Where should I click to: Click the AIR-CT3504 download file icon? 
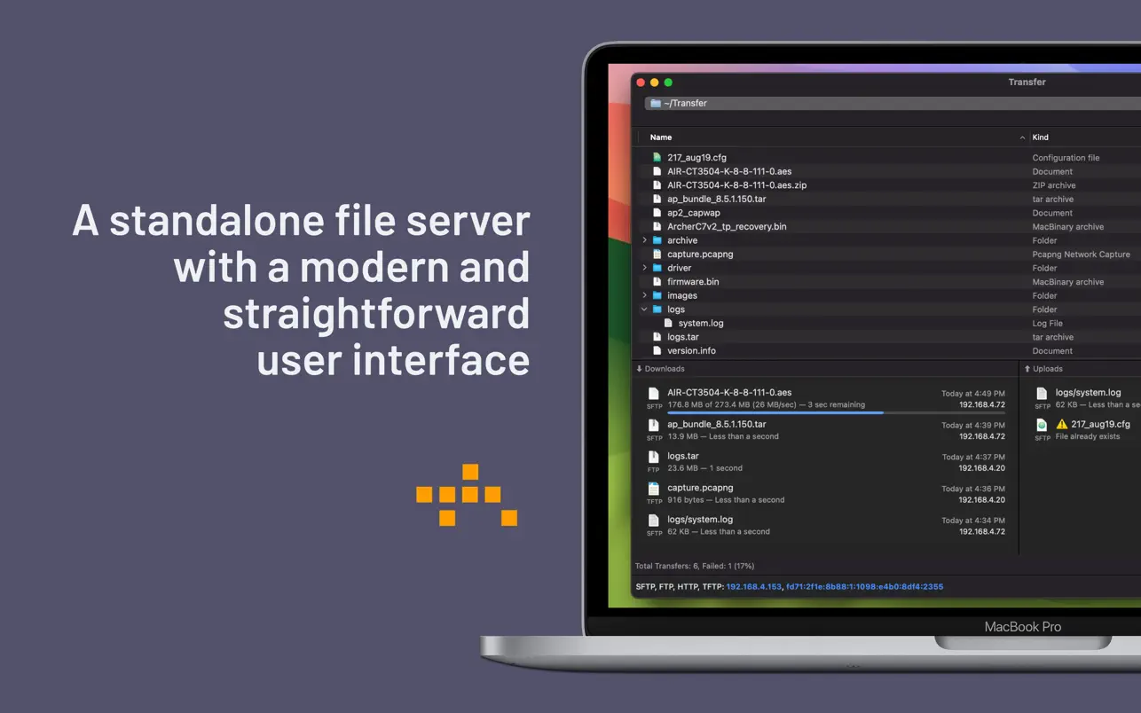point(654,394)
